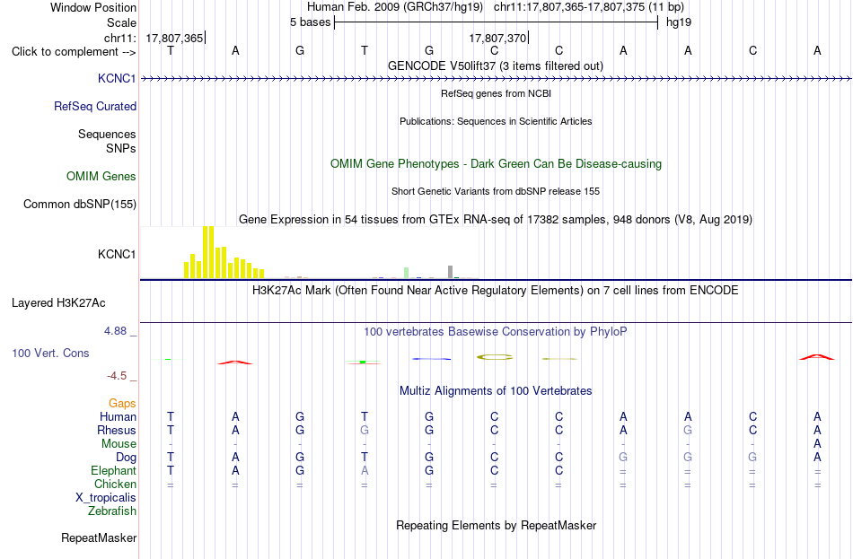Click the GENCODE V50lift37 track title
Screen dimensions: 853x559
coord(496,66)
